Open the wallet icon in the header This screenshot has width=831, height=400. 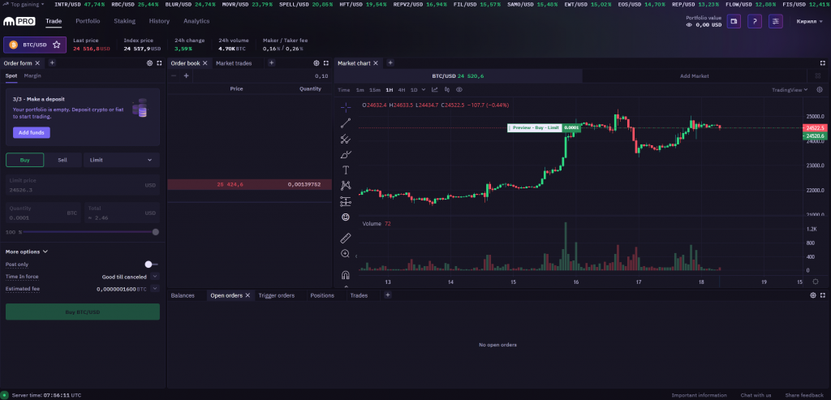click(x=734, y=21)
